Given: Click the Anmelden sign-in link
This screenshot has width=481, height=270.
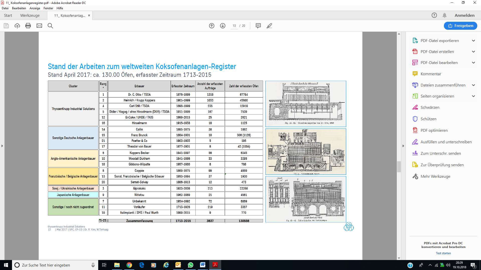Looking at the screenshot, I should pos(464,15).
